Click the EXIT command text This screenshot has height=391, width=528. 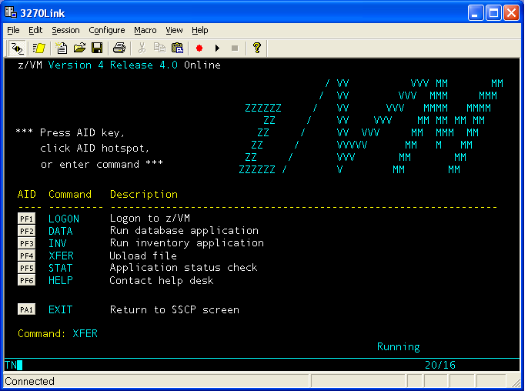coord(61,309)
